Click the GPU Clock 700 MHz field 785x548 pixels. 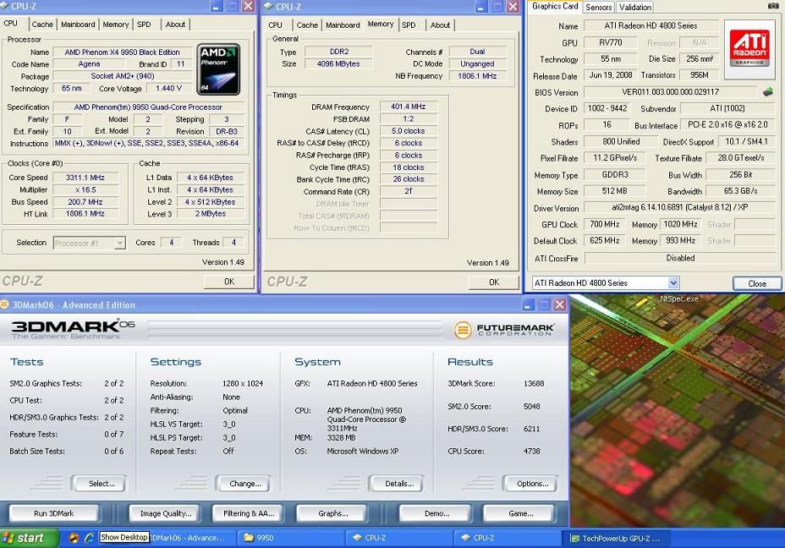(x=604, y=224)
